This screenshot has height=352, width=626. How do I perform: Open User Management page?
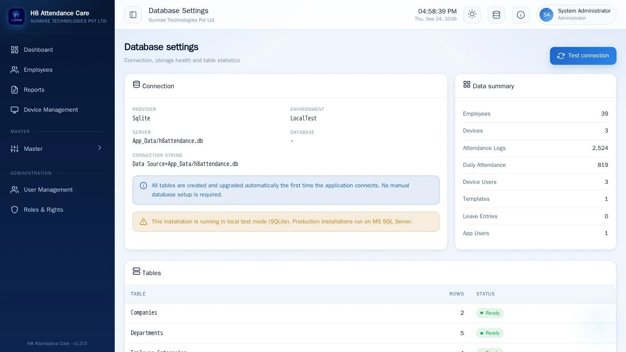click(57, 189)
